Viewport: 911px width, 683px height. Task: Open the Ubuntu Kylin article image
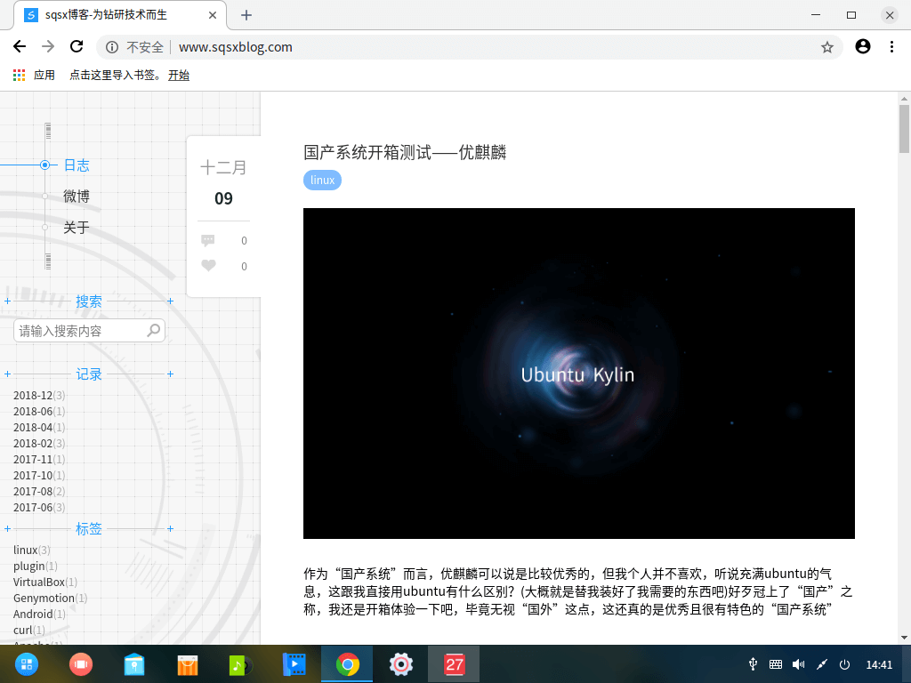[x=578, y=373]
